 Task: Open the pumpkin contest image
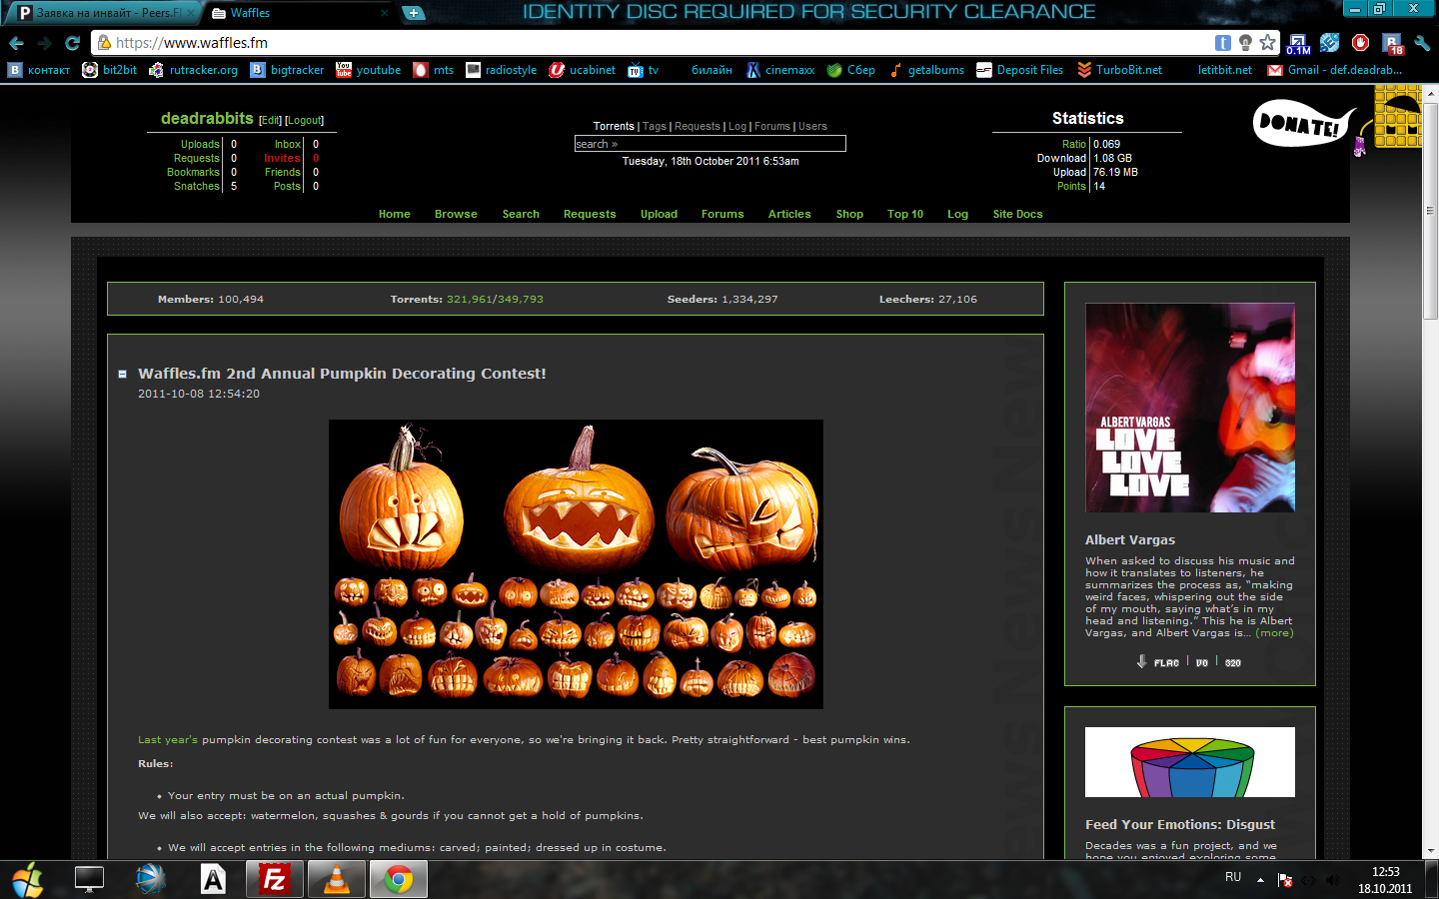coord(576,564)
